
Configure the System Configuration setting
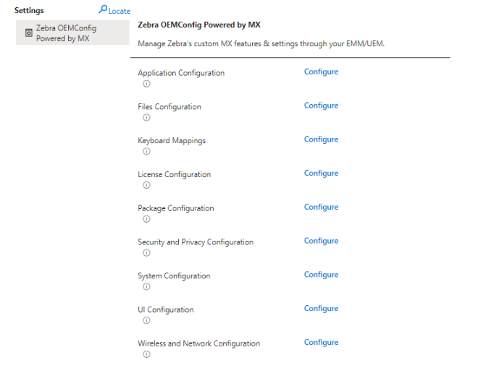[321, 275]
